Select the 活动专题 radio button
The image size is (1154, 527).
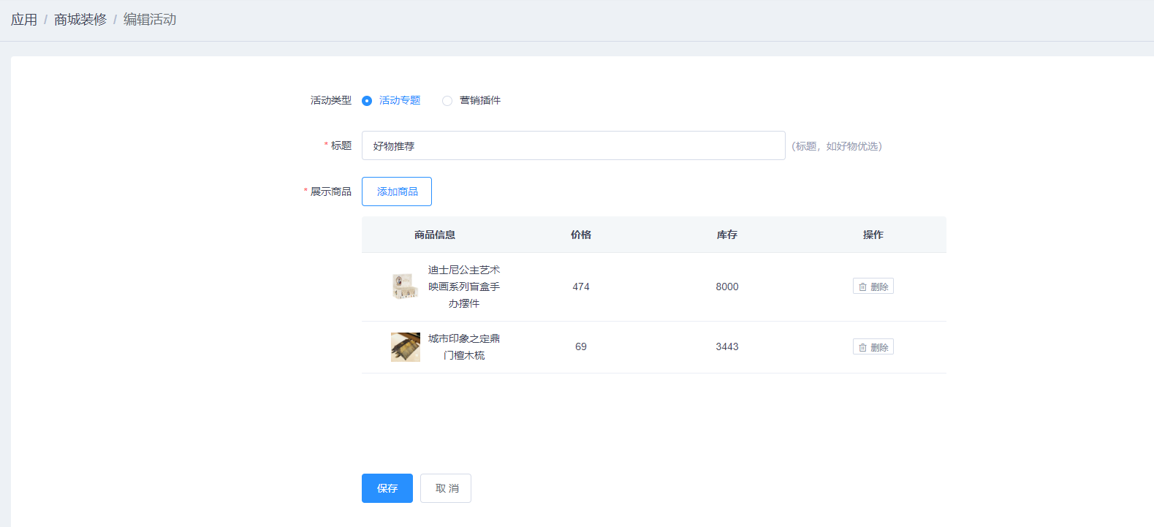367,101
